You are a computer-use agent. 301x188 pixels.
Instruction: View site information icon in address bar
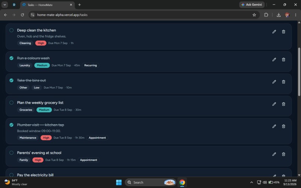(32, 15)
